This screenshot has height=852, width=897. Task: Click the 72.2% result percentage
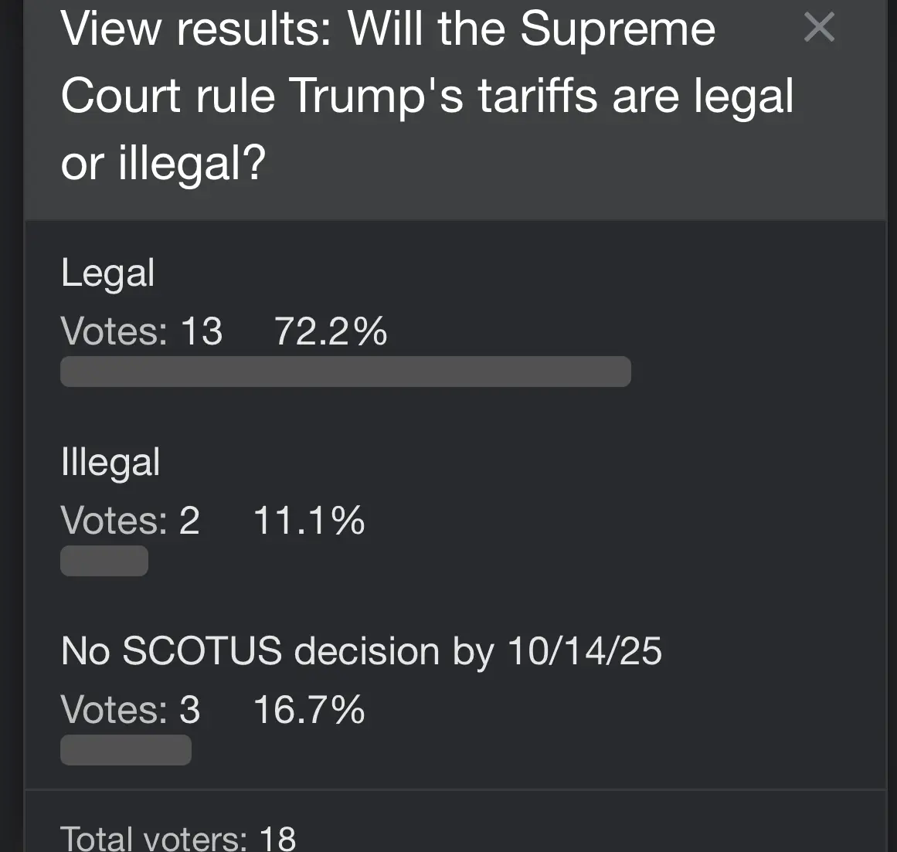pos(331,331)
